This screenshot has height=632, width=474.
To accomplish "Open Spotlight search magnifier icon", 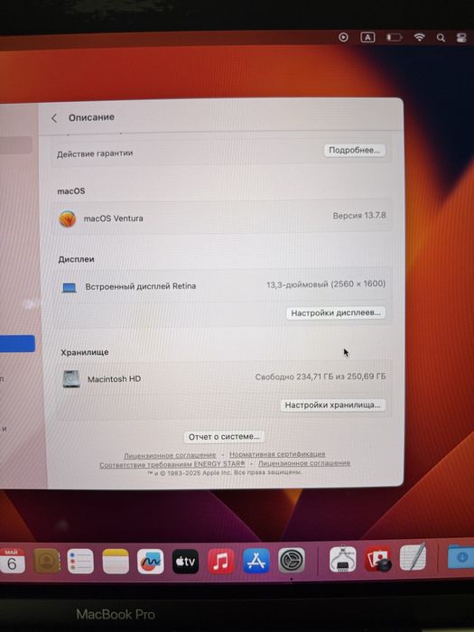I will tap(441, 38).
